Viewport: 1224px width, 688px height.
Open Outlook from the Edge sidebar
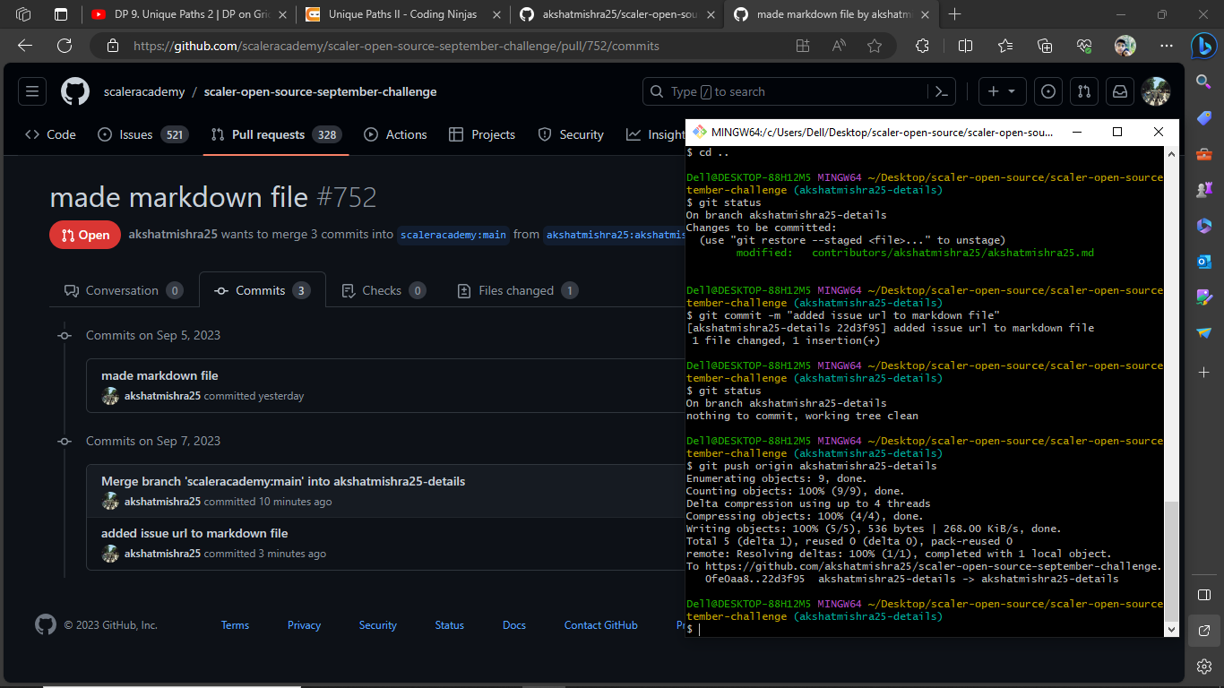1204,261
